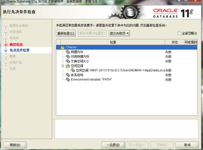The width and height of the screenshot is (203, 150).
Task: Go to the 典型安装 step
Action: (x=16, y=44)
